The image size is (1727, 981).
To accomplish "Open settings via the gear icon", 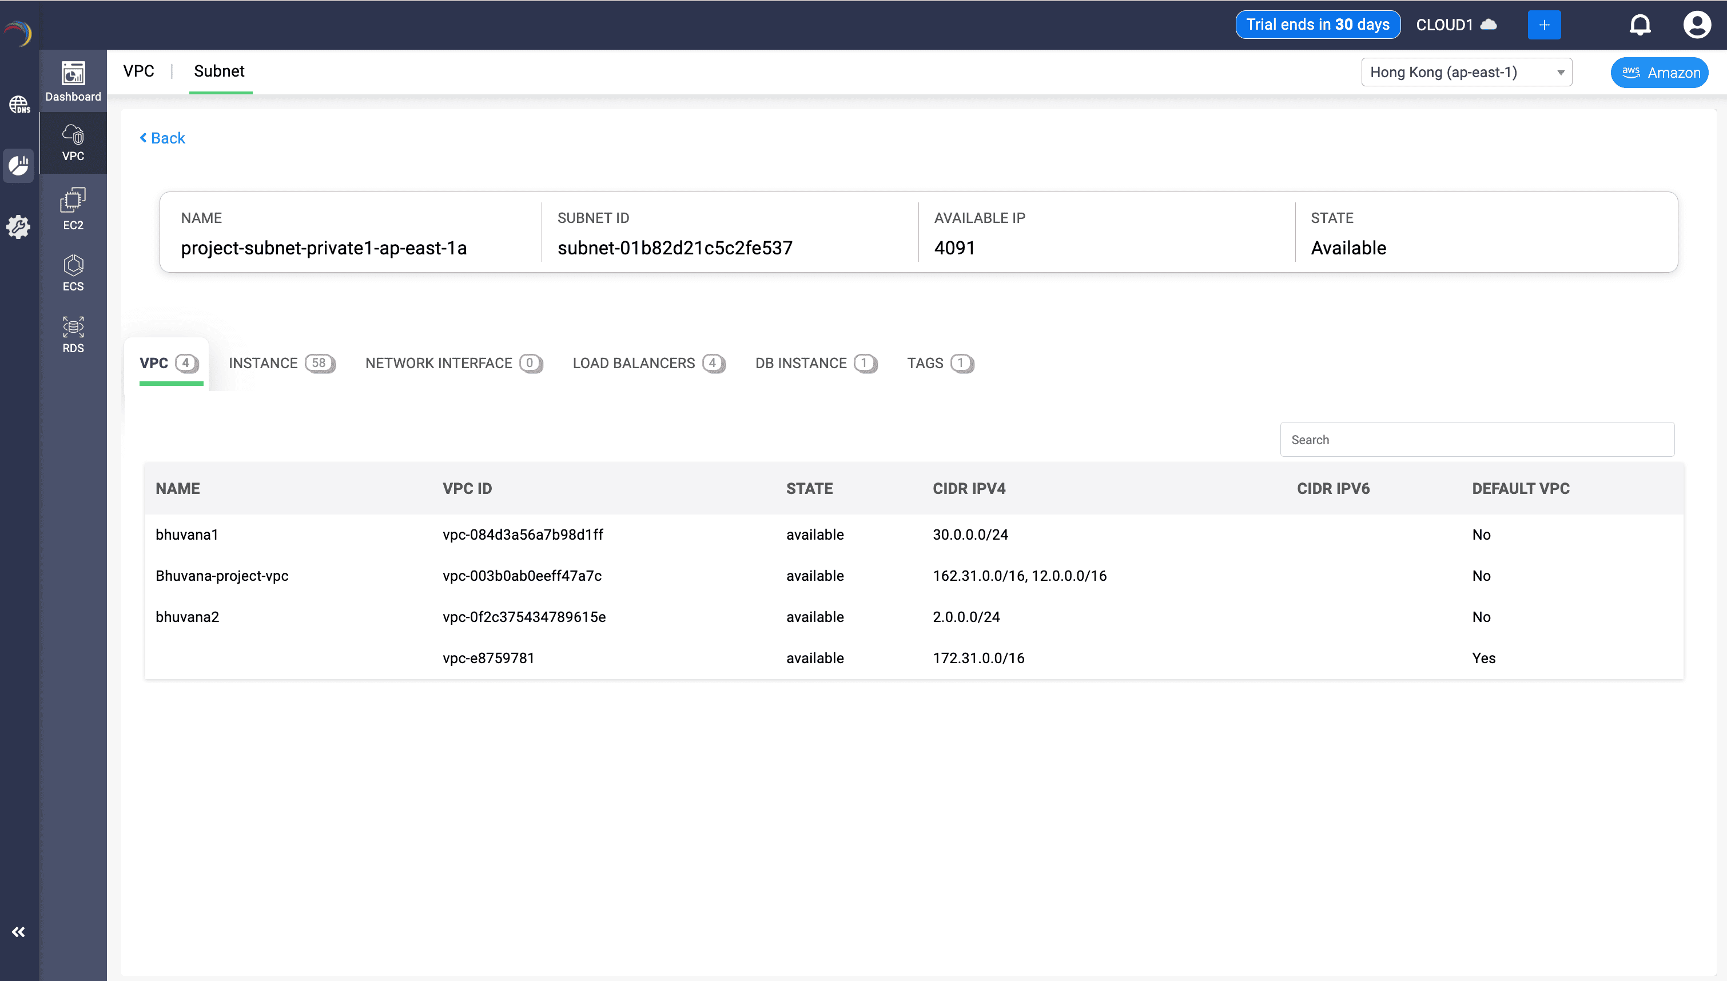I will pos(18,227).
